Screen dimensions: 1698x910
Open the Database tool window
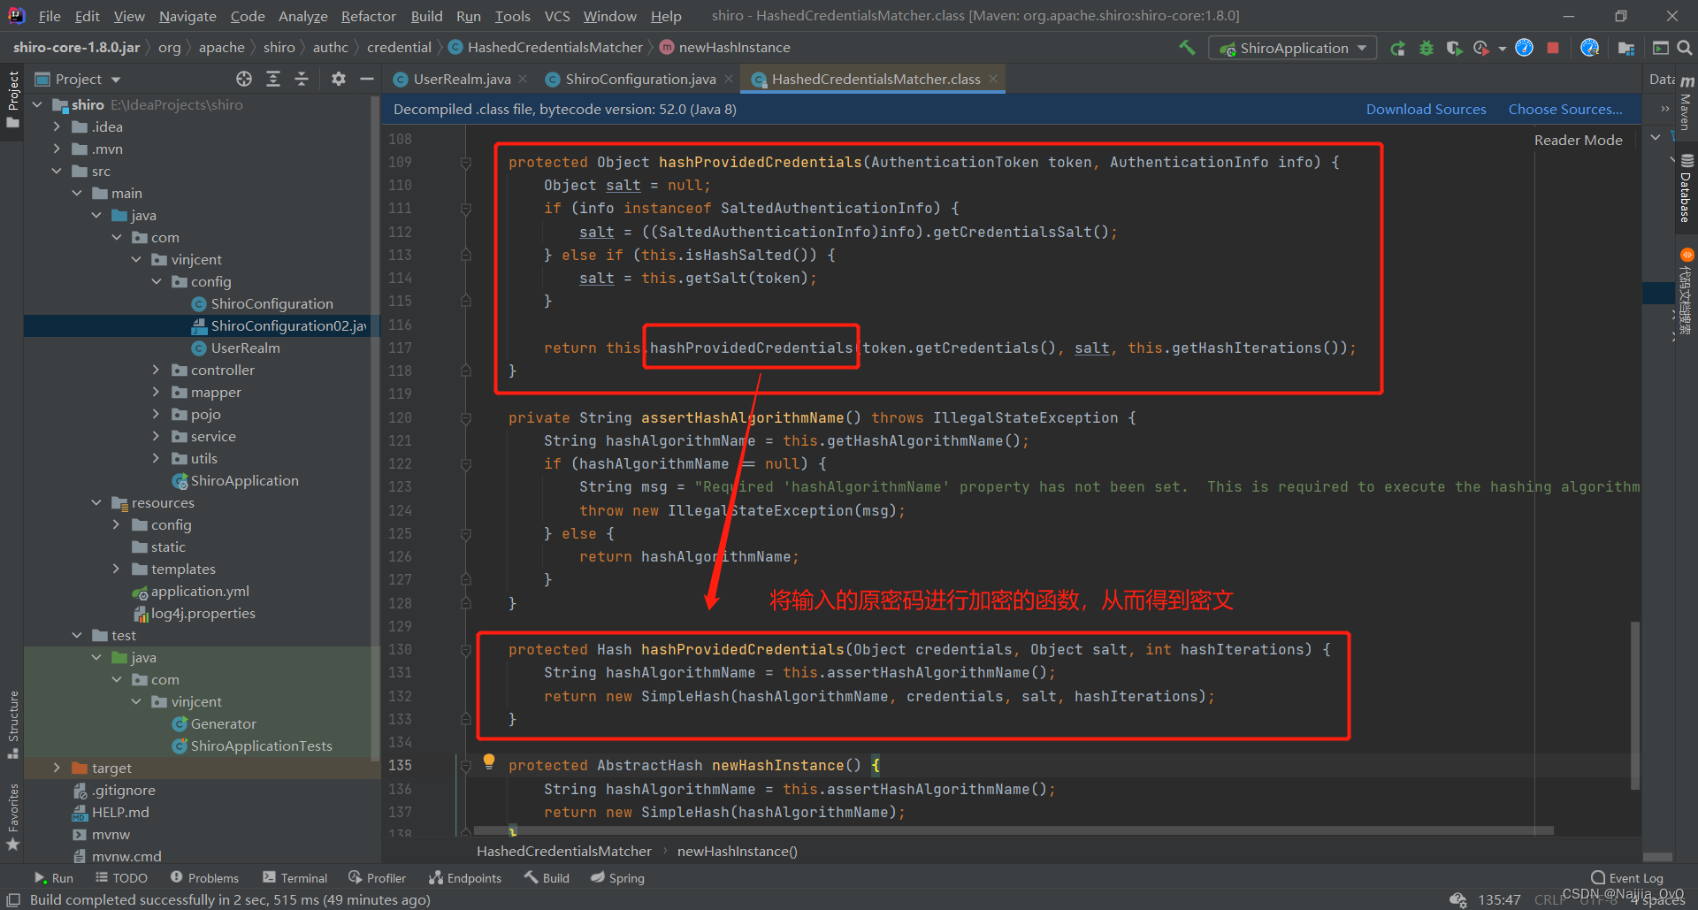(x=1686, y=190)
